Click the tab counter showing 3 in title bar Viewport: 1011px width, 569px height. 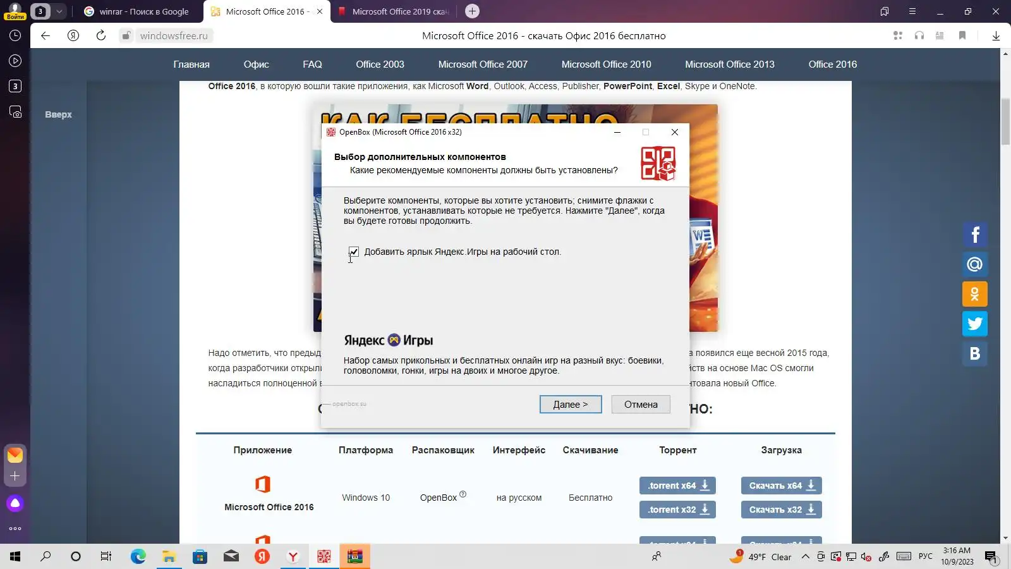tap(40, 11)
